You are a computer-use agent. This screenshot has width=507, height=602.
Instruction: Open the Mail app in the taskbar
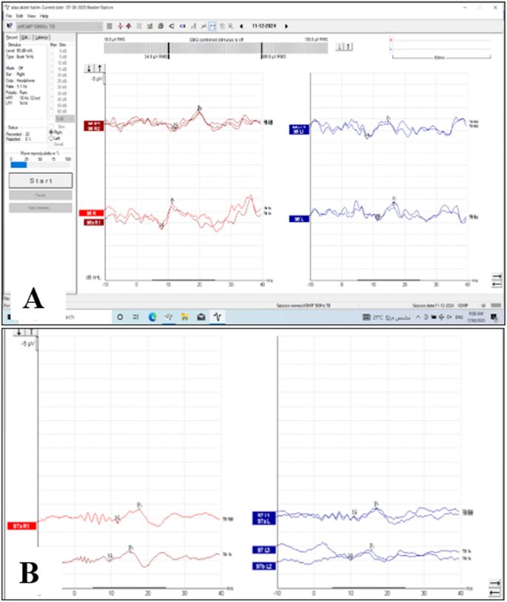pyautogui.click(x=201, y=316)
